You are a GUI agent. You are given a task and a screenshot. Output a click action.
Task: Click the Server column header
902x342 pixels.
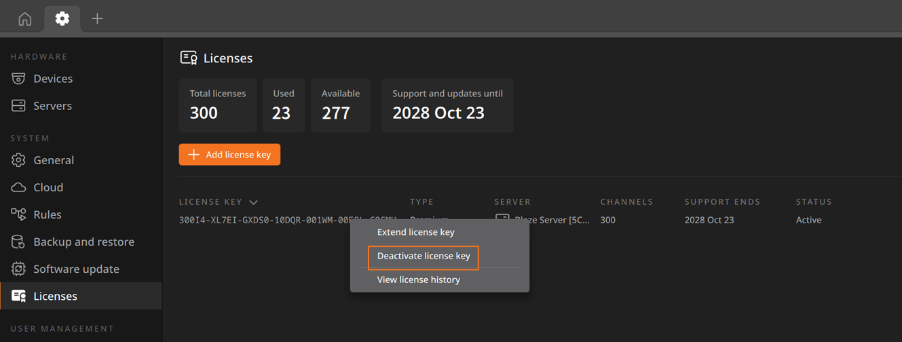(512, 202)
